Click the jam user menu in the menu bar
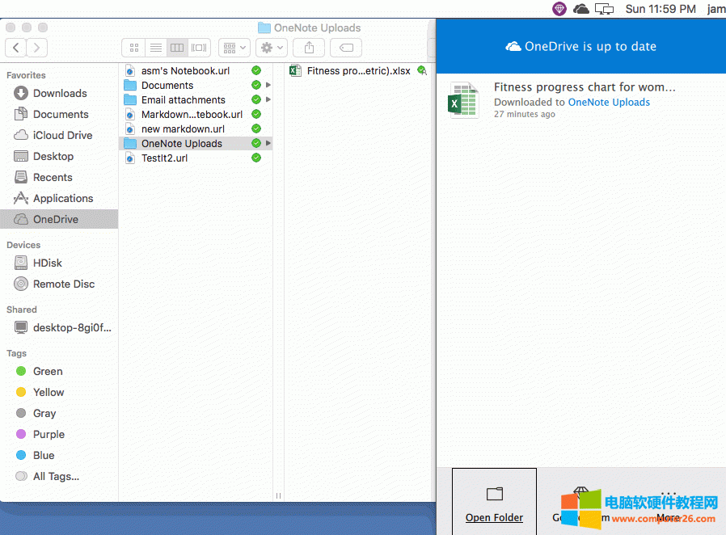726x535 pixels. [x=716, y=9]
